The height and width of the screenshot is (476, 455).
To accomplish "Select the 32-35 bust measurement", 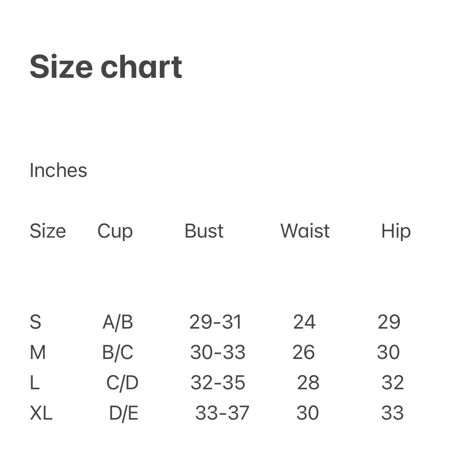I will (x=218, y=383).
